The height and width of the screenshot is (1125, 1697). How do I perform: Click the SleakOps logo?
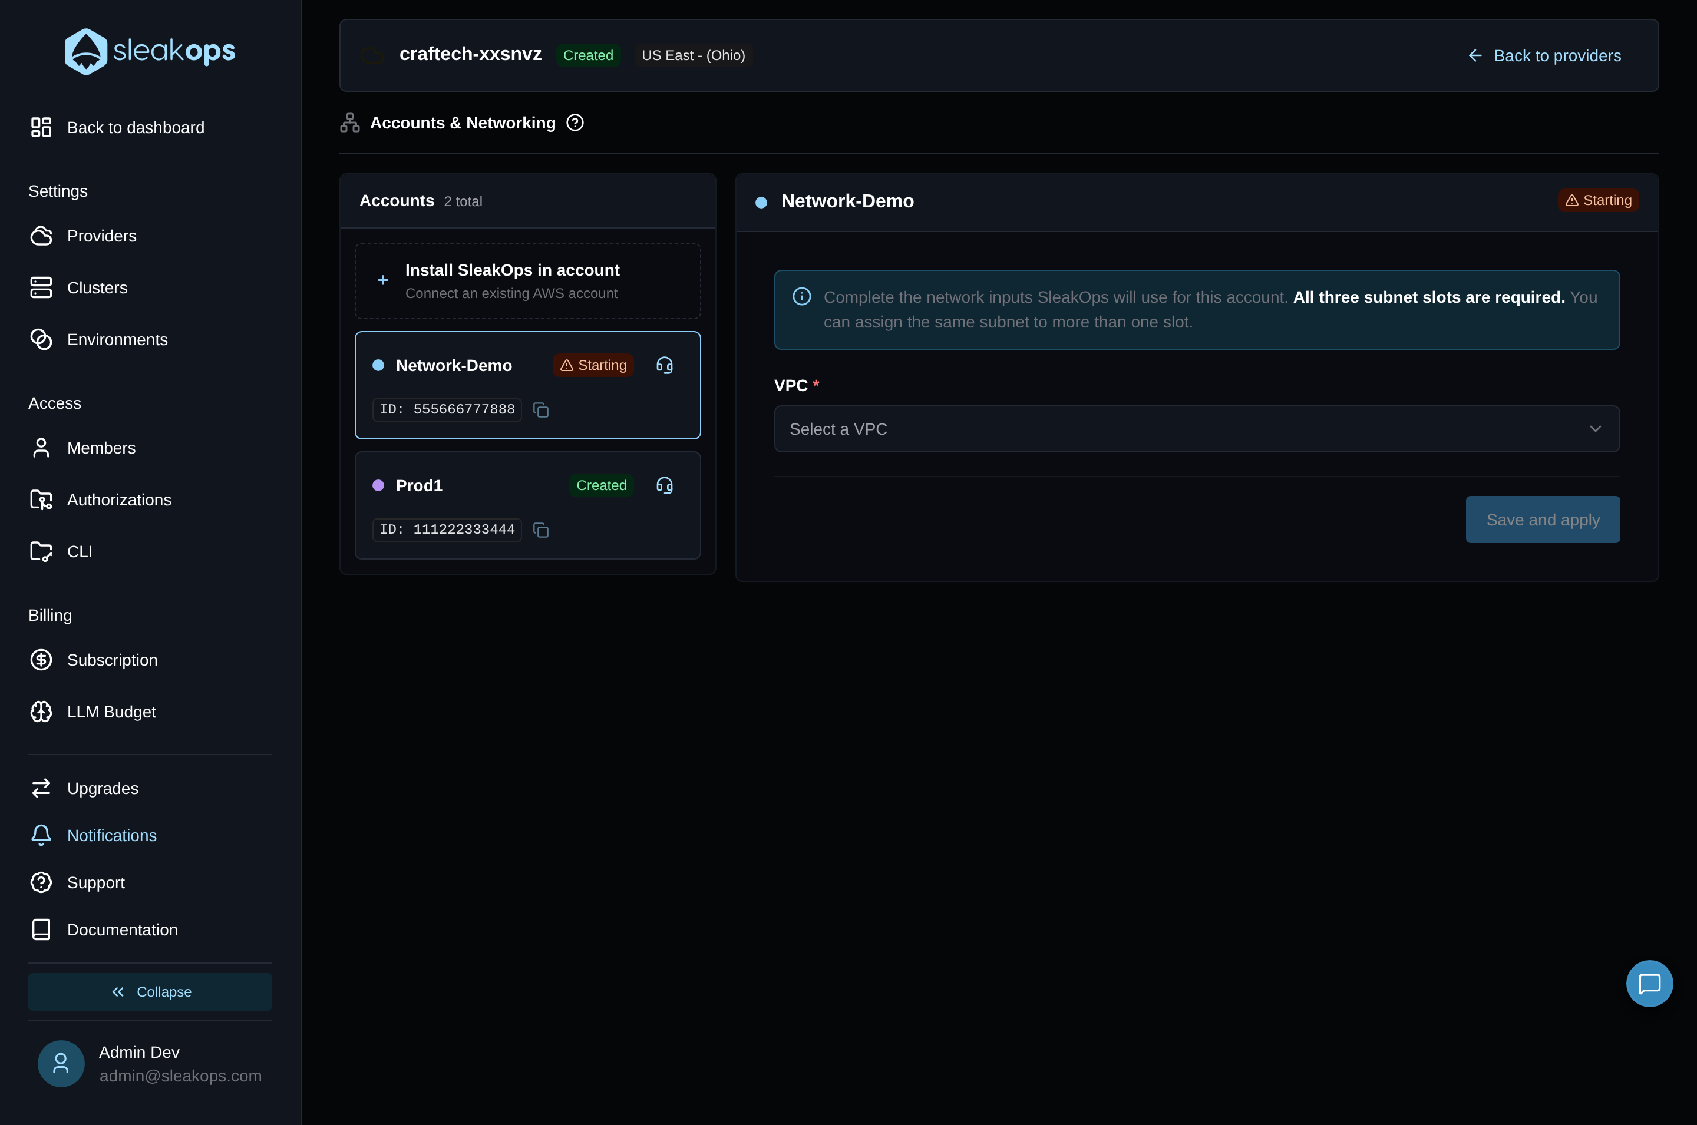coord(150,51)
